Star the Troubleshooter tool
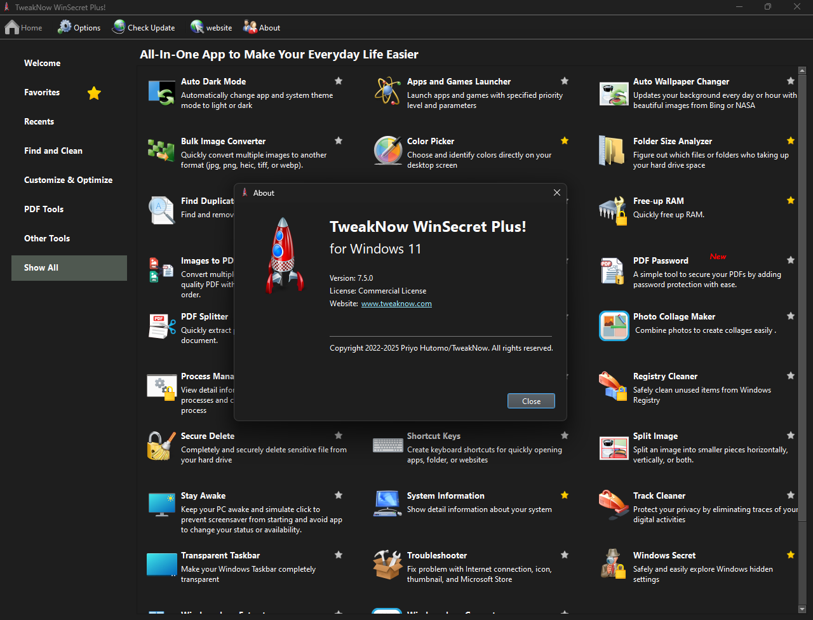Viewport: 813px width, 620px height. (x=565, y=555)
